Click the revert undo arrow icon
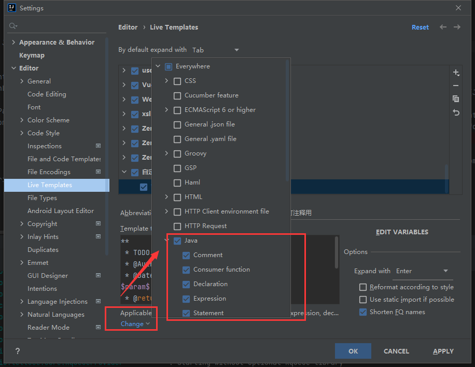The height and width of the screenshot is (367, 475). (456, 112)
